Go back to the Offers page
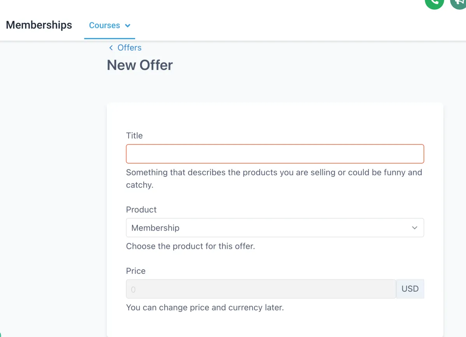This screenshot has width=466, height=337. tap(129, 48)
